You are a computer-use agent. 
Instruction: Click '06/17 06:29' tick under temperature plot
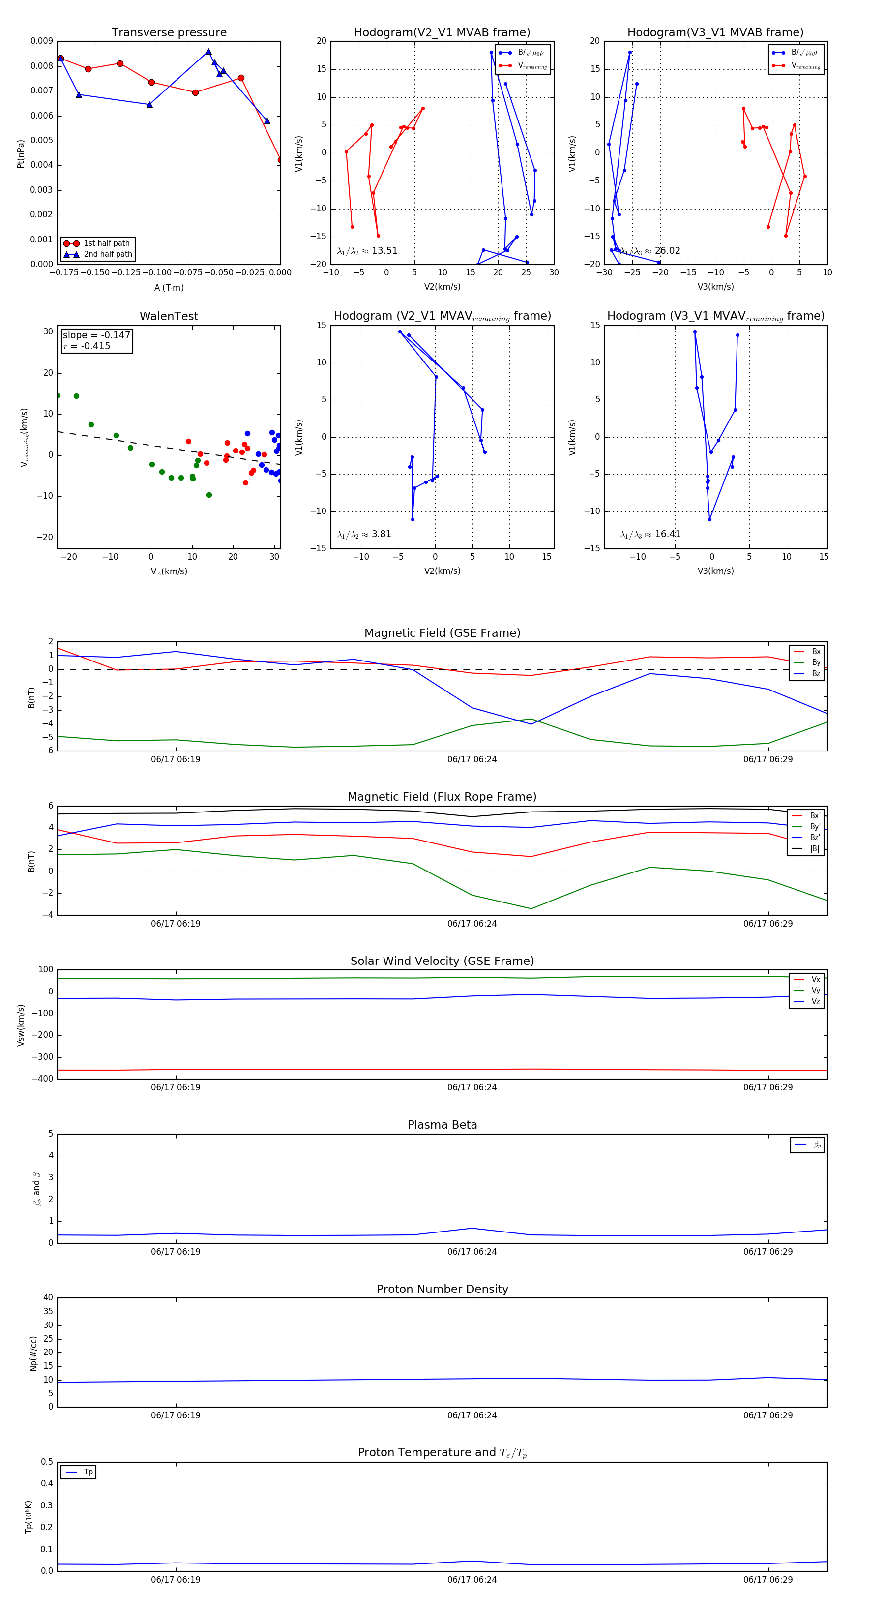768,1580
